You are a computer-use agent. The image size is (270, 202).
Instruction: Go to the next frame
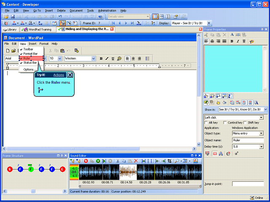point(126,23)
